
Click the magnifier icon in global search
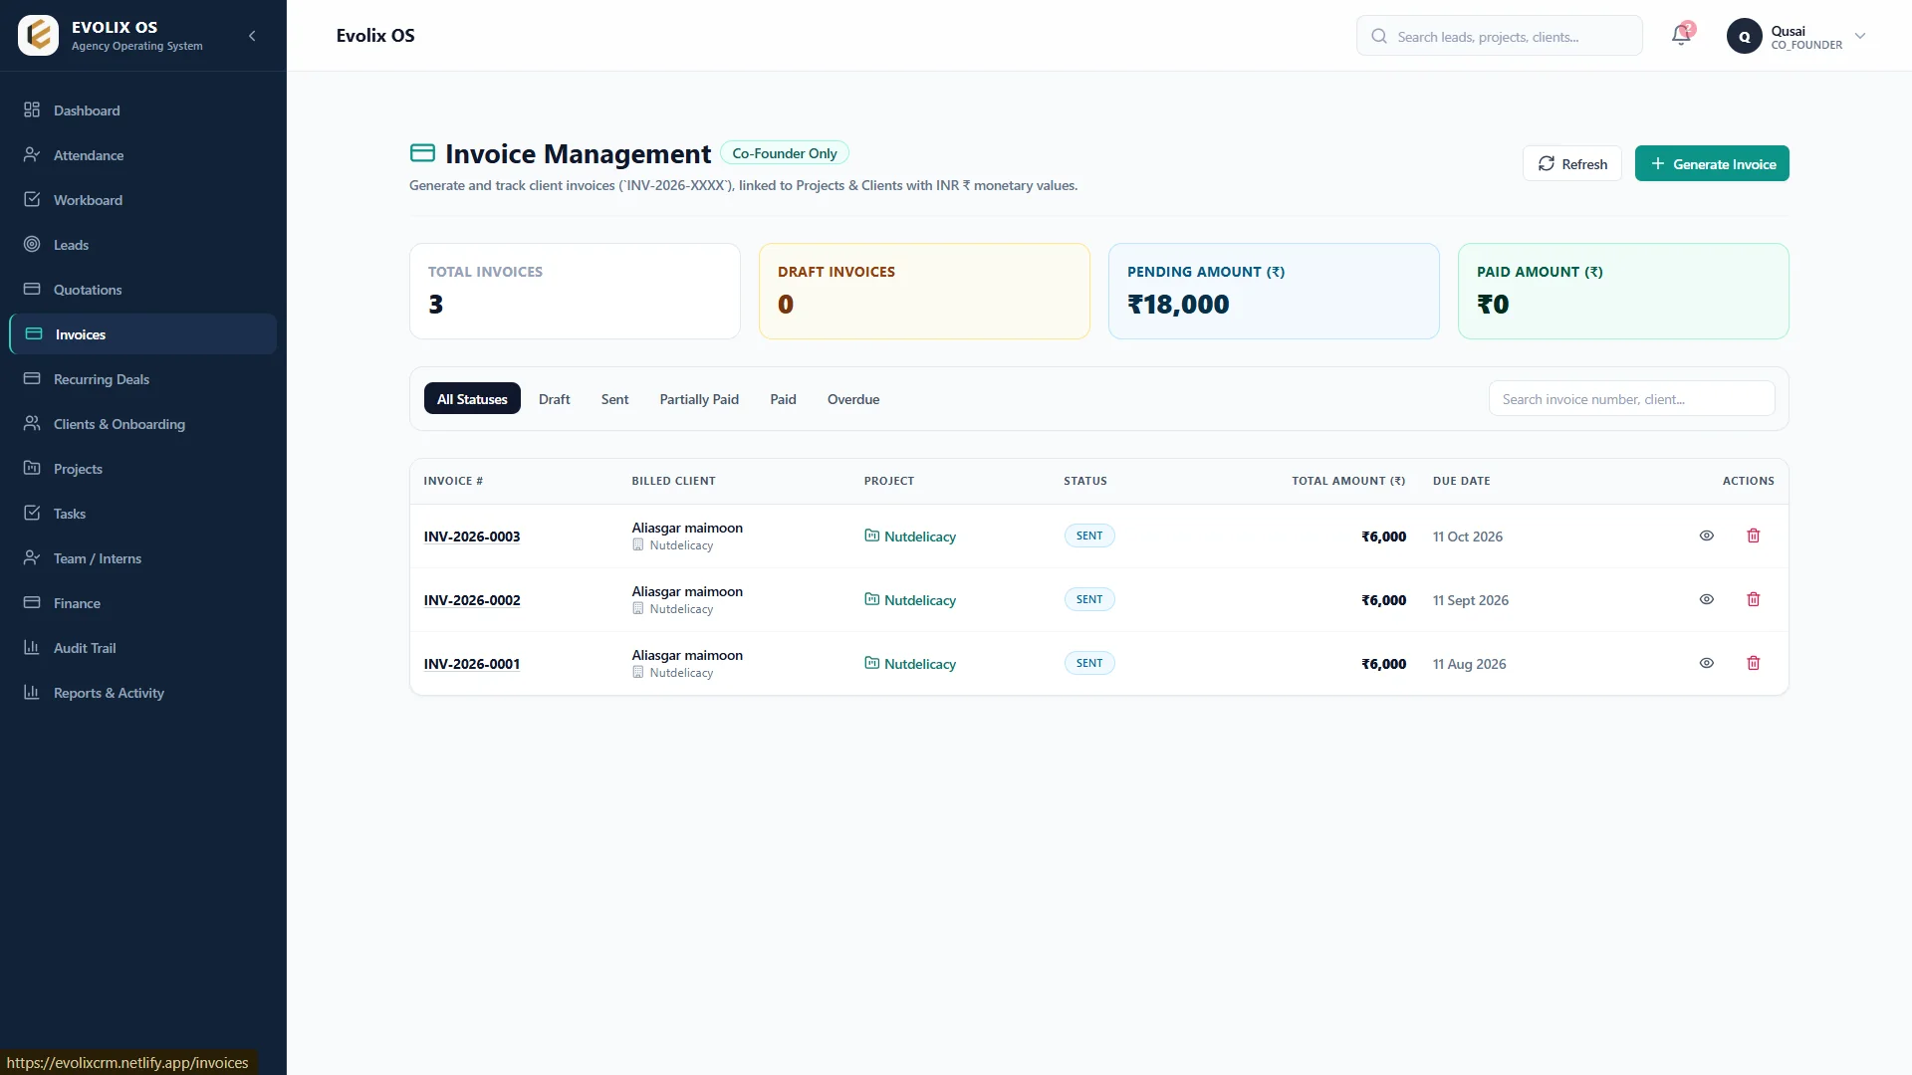pos(1379,36)
